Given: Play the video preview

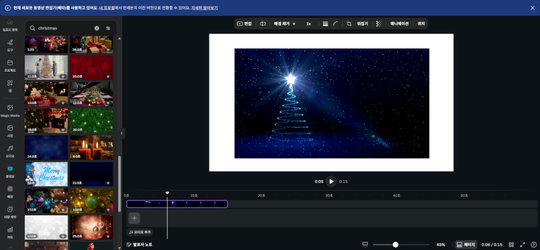Looking at the screenshot, I should tap(331, 181).
